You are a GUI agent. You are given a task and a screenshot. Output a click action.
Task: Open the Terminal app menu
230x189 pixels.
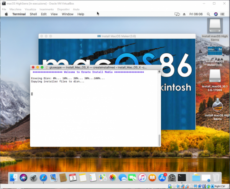pos(19,14)
